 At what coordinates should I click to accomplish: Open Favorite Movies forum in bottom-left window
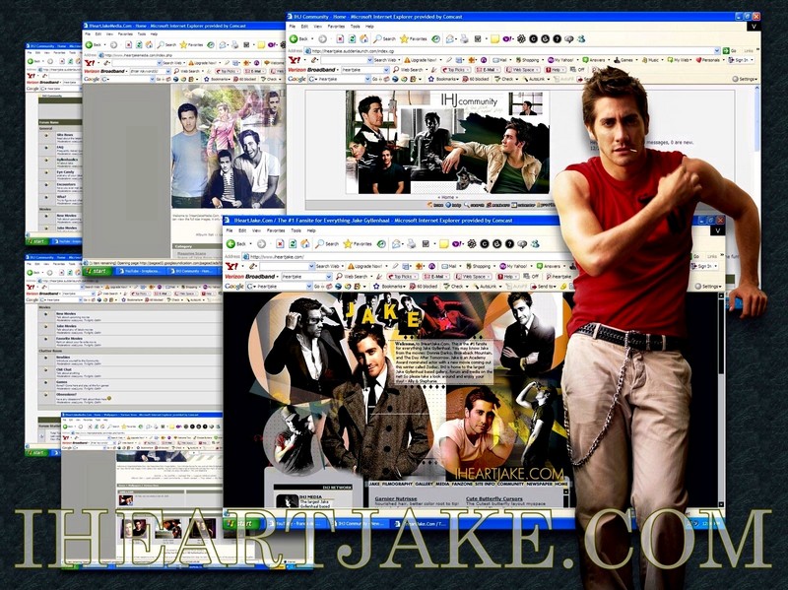pos(69,339)
